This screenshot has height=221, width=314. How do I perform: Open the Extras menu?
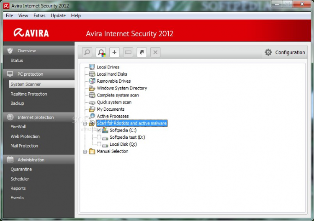tap(39, 15)
